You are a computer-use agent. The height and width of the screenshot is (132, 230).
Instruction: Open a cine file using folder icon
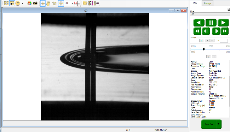(85, 3)
